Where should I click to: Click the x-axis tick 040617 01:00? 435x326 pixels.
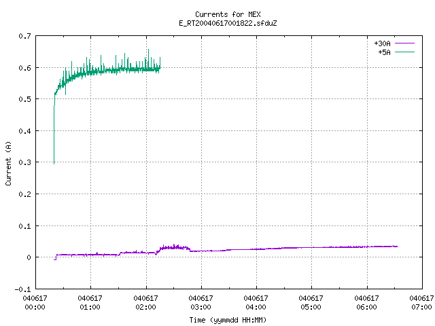(90, 303)
